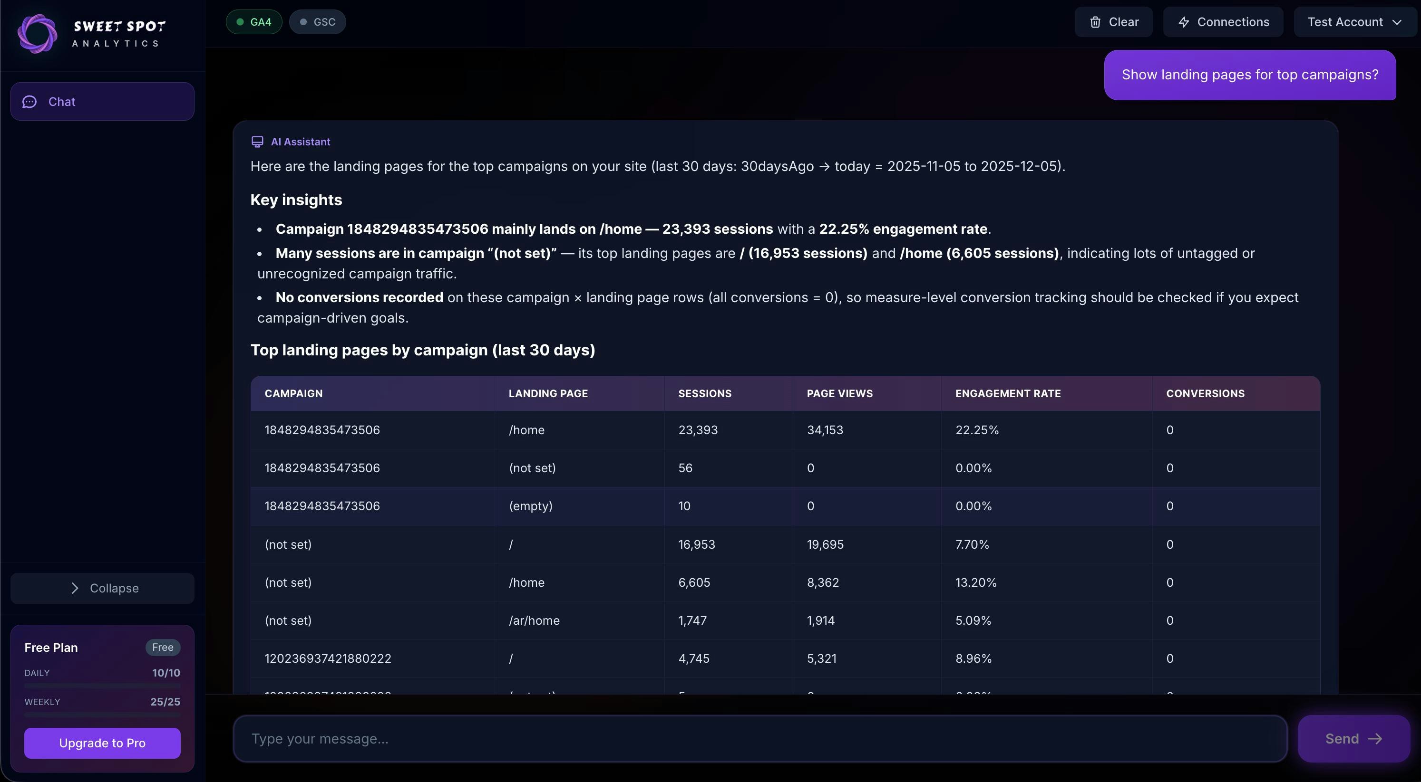Click the 16,953 sessions cell
The height and width of the screenshot is (782, 1421).
coord(728,544)
